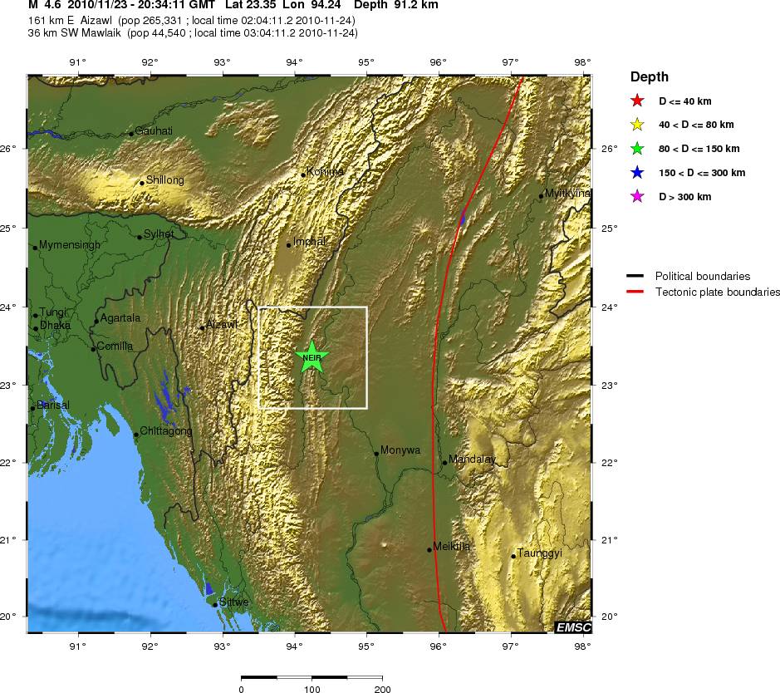Image resolution: width=780 pixels, height=693 pixels.
Task: Click the "161 km E Aizawl" distance line
Action: click(x=192, y=21)
